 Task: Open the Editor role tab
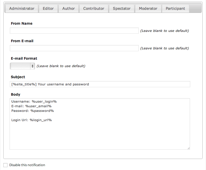click(48, 8)
